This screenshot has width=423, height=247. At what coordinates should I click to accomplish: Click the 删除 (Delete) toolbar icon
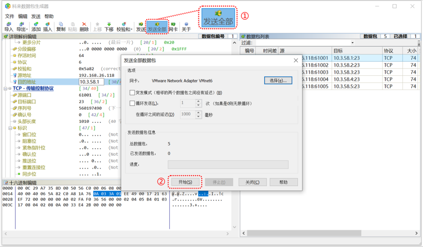point(84,27)
